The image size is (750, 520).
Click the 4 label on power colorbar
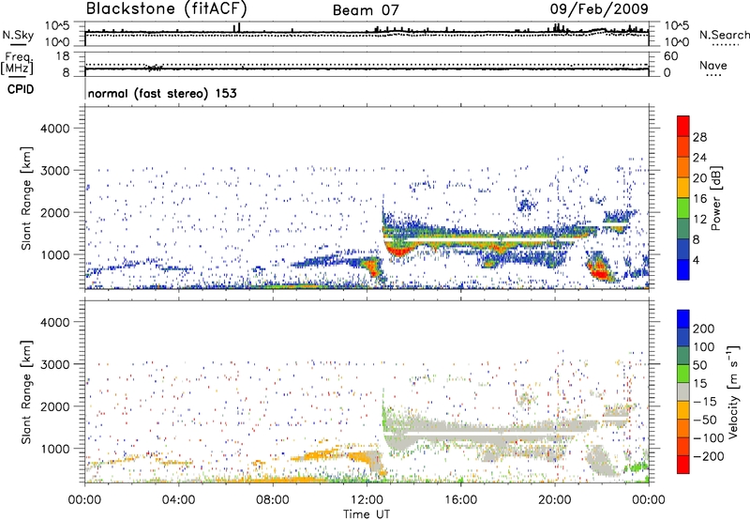point(696,260)
